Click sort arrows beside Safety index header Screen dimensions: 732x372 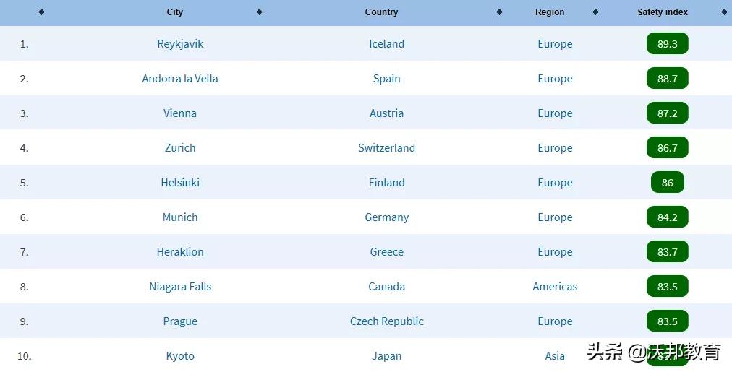(724, 12)
